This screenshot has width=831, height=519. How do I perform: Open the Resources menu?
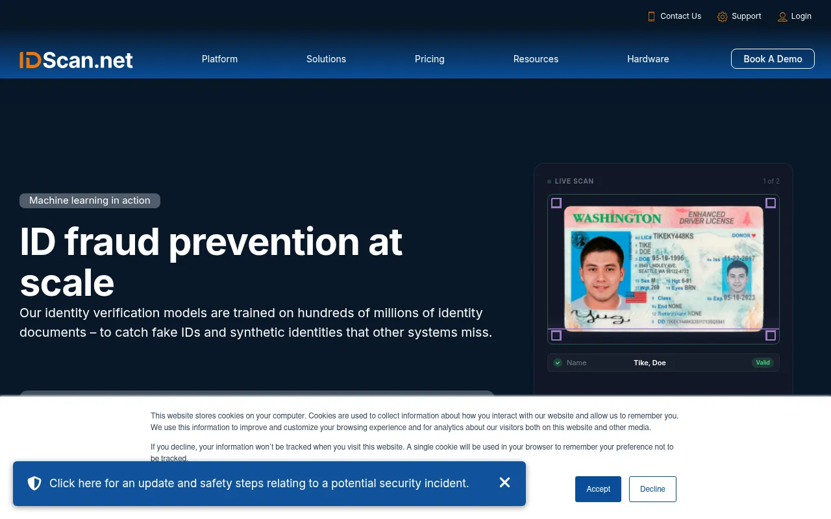[536, 59]
